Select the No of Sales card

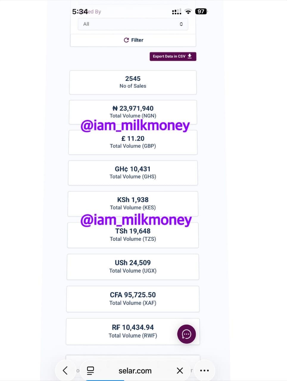tap(133, 82)
